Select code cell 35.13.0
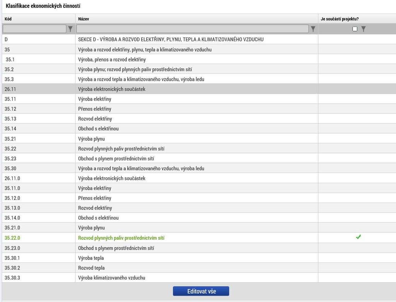396x302 pixels. point(12,208)
